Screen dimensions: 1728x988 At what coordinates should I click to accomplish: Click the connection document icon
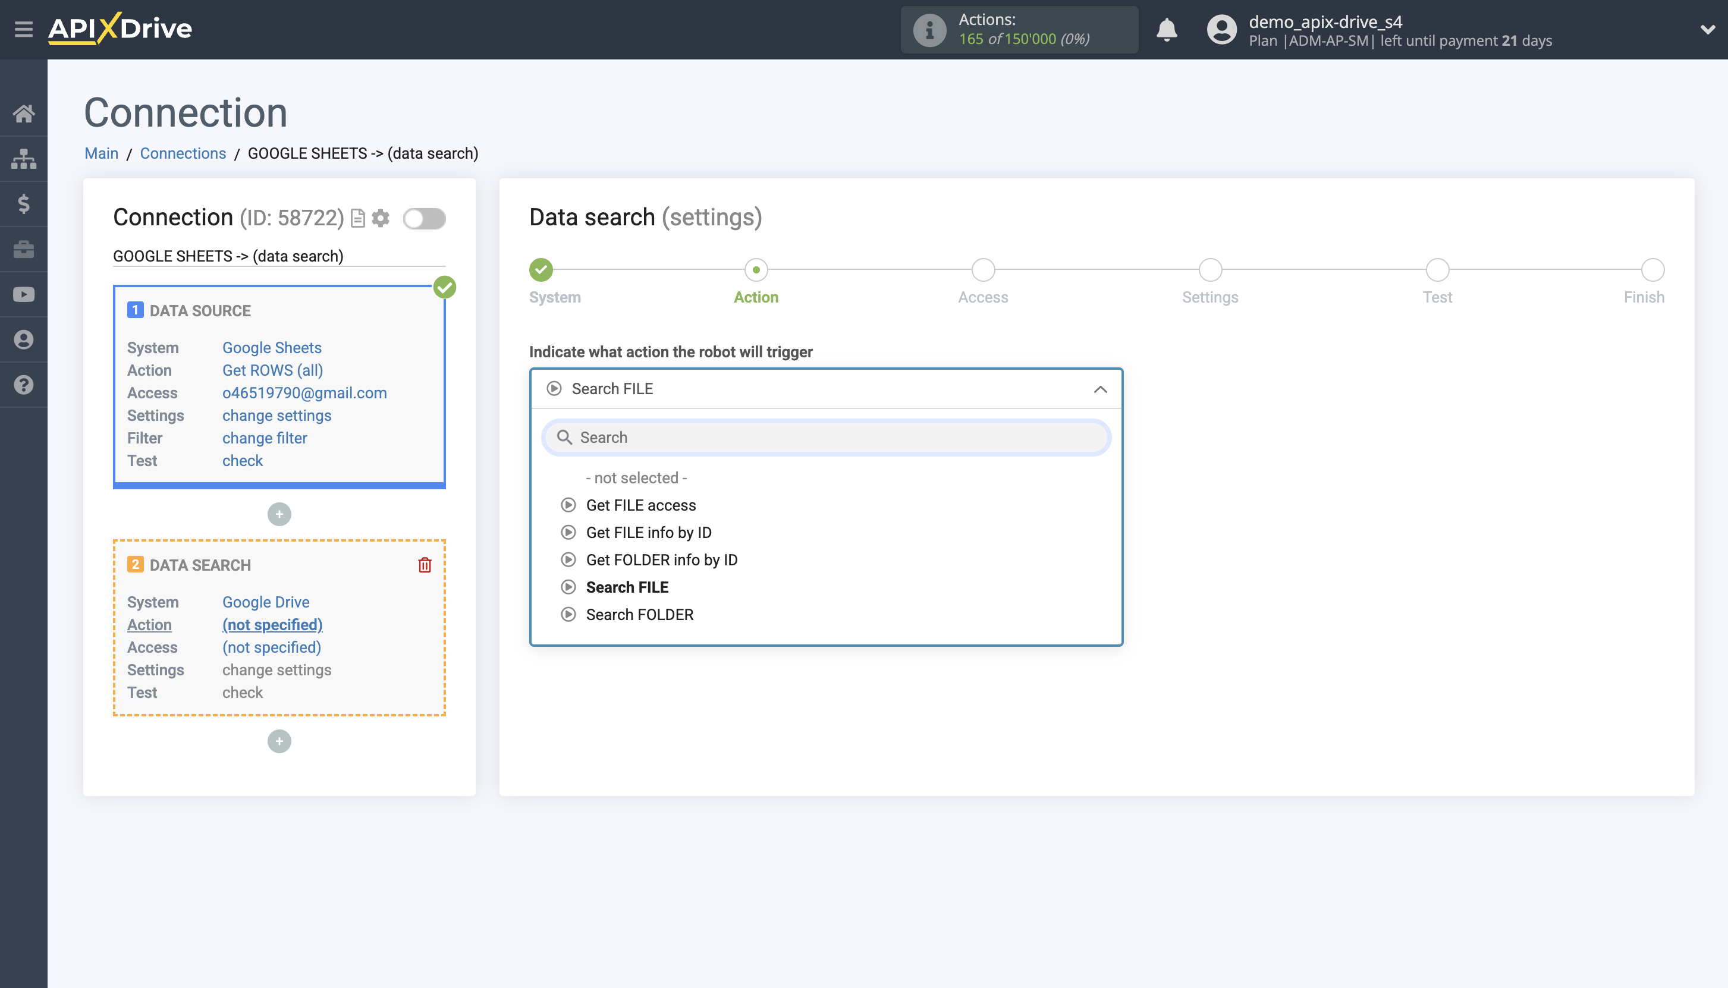click(x=358, y=219)
